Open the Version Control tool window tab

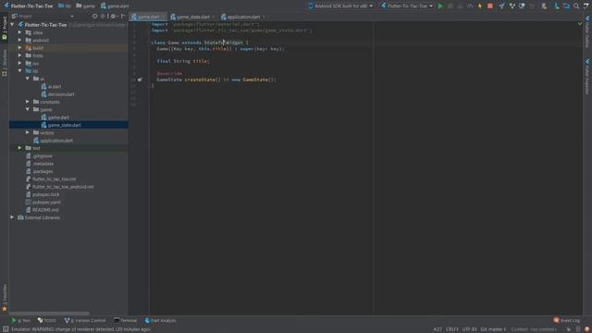[85, 321]
